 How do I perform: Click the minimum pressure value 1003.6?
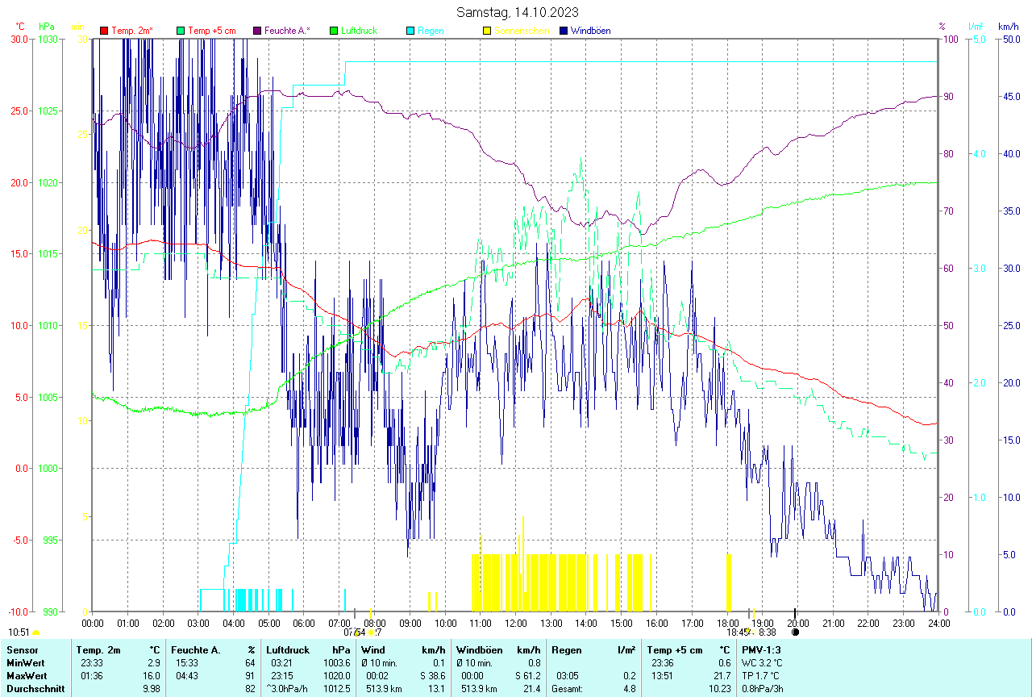coord(336,662)
